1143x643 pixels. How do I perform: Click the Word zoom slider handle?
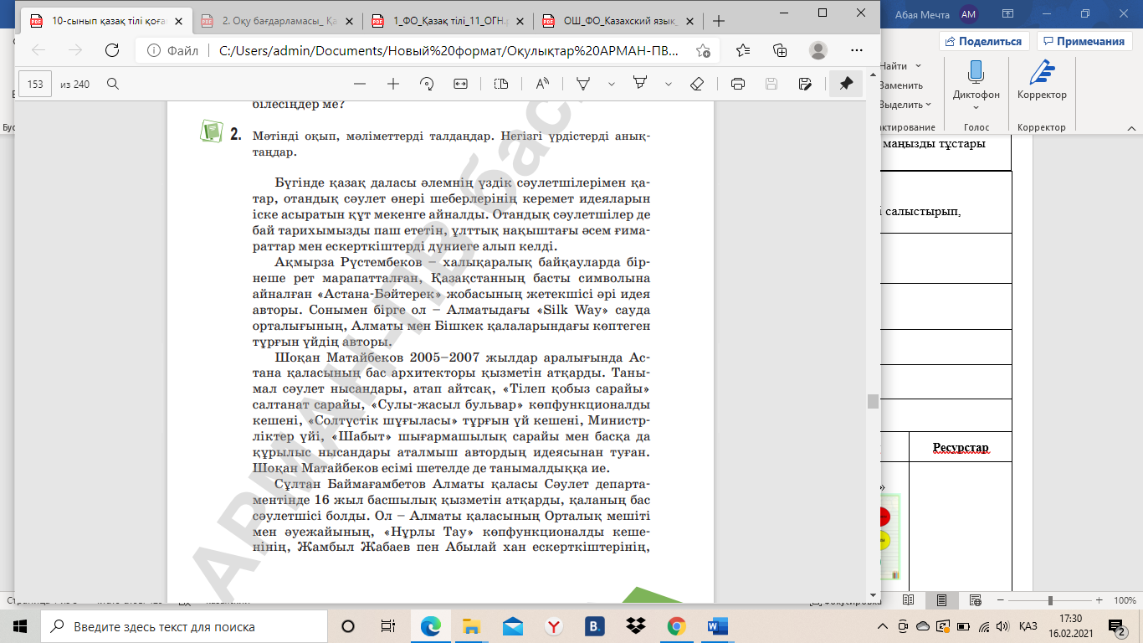1049,600
